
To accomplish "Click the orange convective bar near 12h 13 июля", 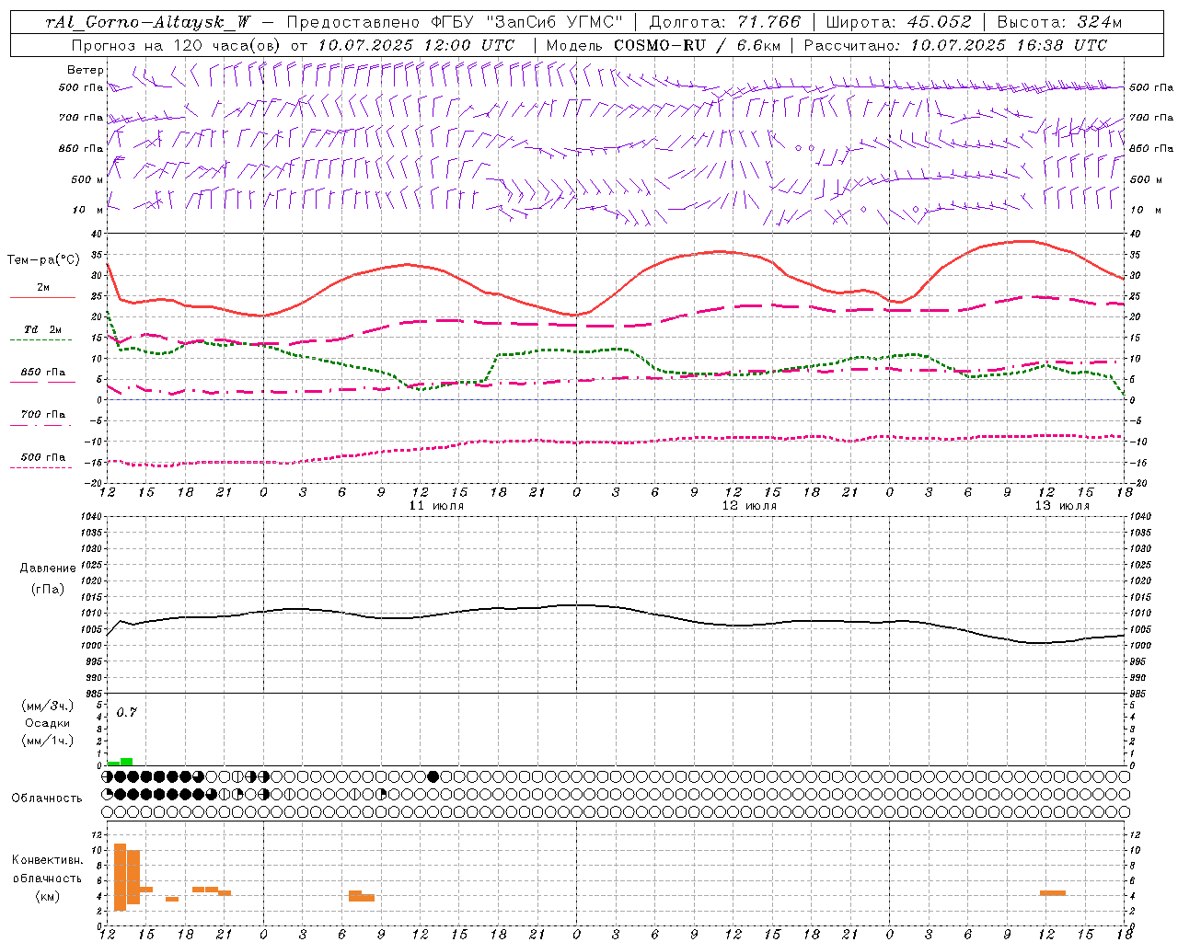I will pyautogui.click(x=1053, y=892).
